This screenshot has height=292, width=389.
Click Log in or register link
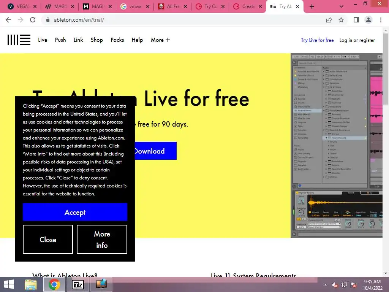coord(357,40)
